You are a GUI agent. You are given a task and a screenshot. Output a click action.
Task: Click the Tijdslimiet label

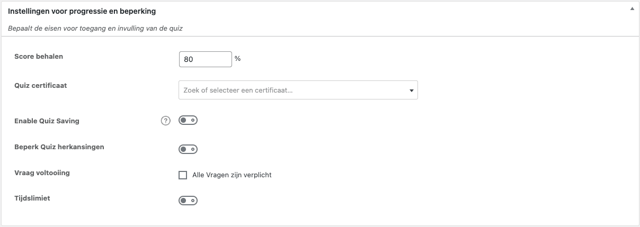[32, 198]
